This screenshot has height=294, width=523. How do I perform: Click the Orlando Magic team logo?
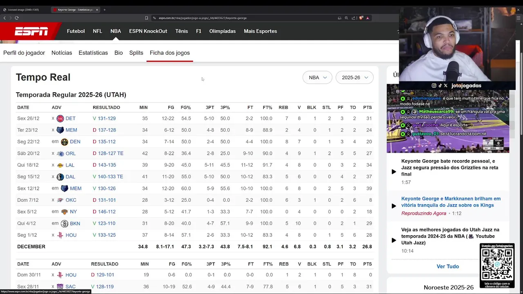[60, 154]
